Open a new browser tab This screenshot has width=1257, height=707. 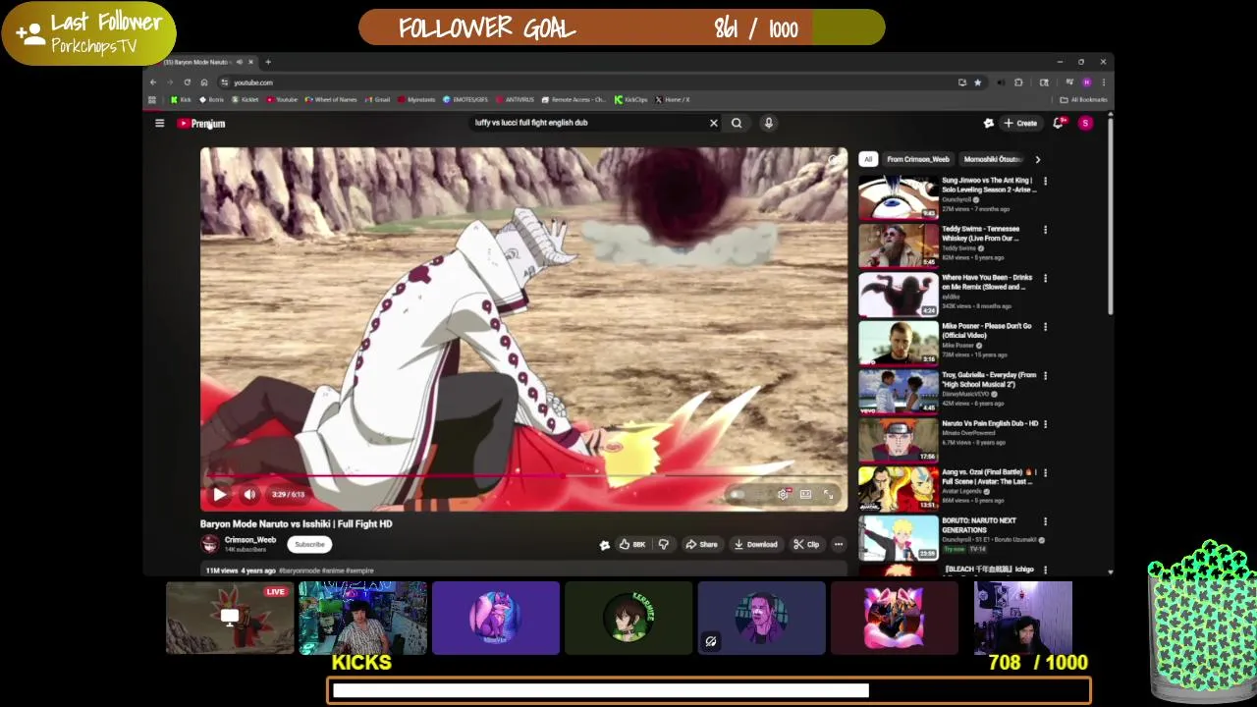(x=268, y=62)
